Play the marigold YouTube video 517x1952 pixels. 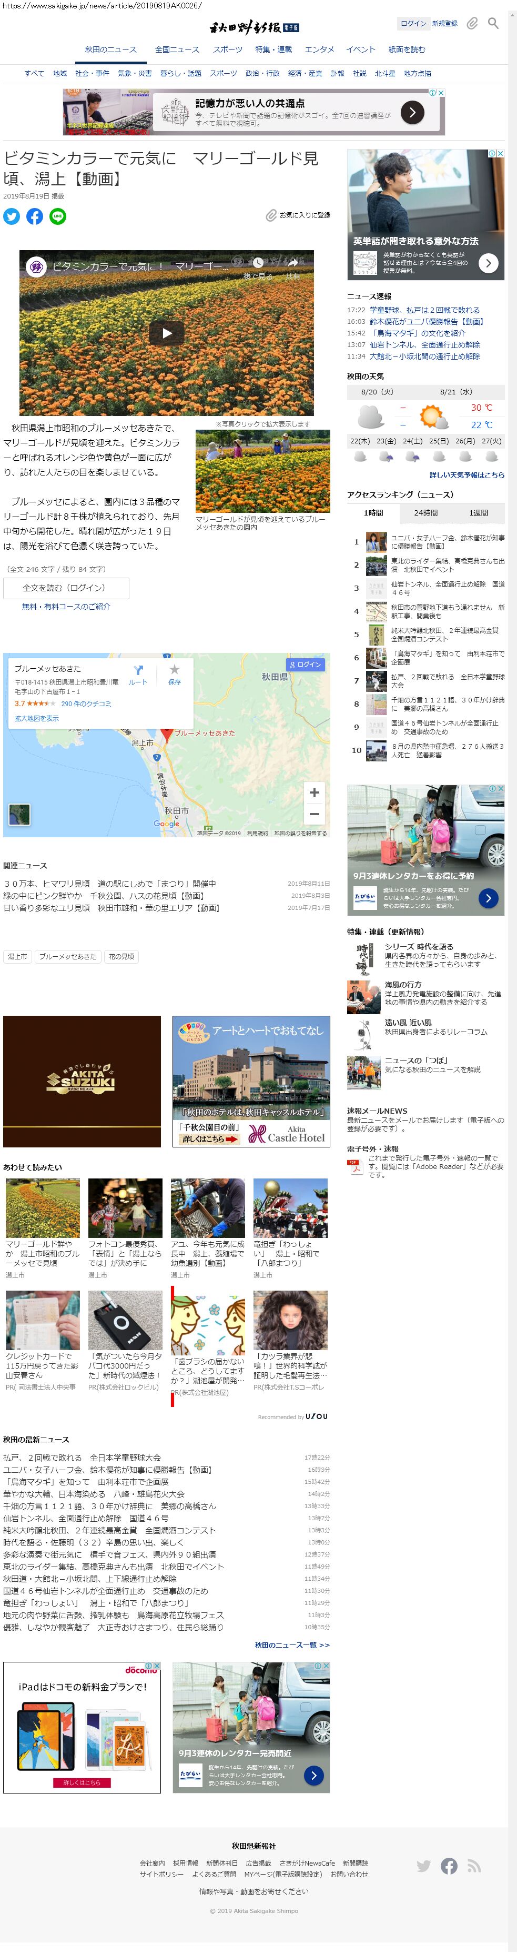point(167,333)
